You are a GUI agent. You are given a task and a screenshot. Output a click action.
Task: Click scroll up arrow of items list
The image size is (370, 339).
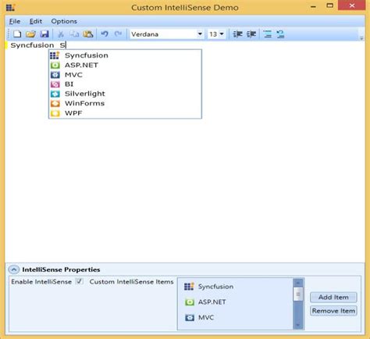click(x=298, y=283)
